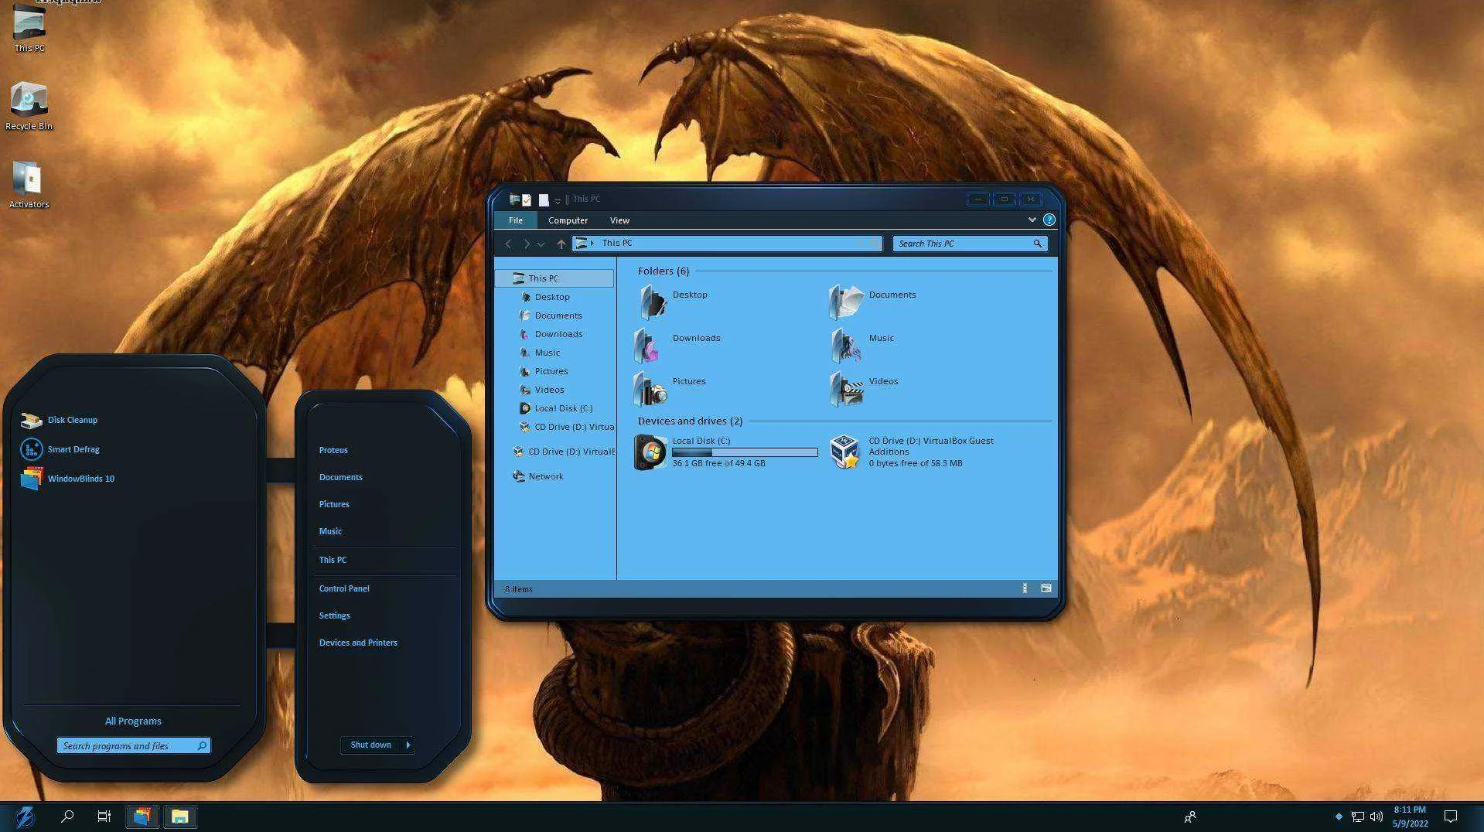Screen dimensions: 1484x832
Task: Click the Smart Defrag icon in Start menu
Action: (x=31, y=449)
